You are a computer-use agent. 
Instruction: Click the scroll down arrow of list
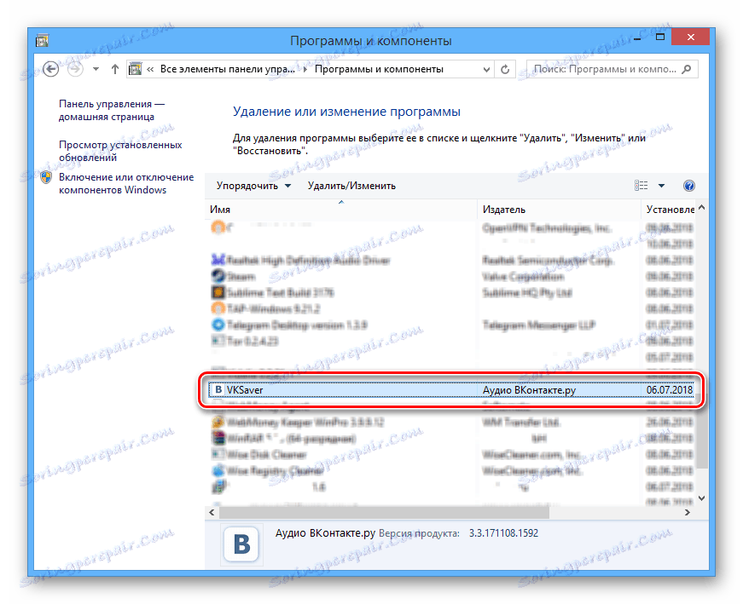pyautogui.click(x=702, y=498)
